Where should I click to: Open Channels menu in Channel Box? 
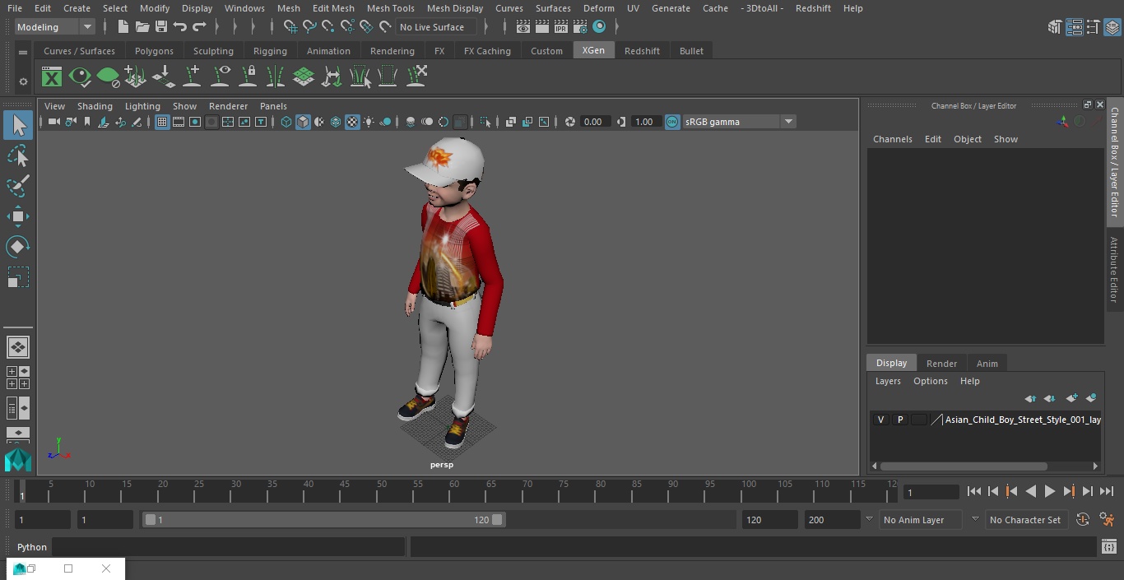(892, 139)
